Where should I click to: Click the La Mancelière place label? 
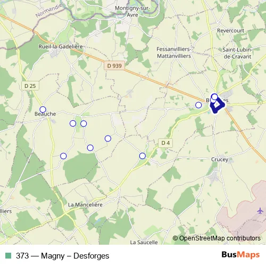85,205
